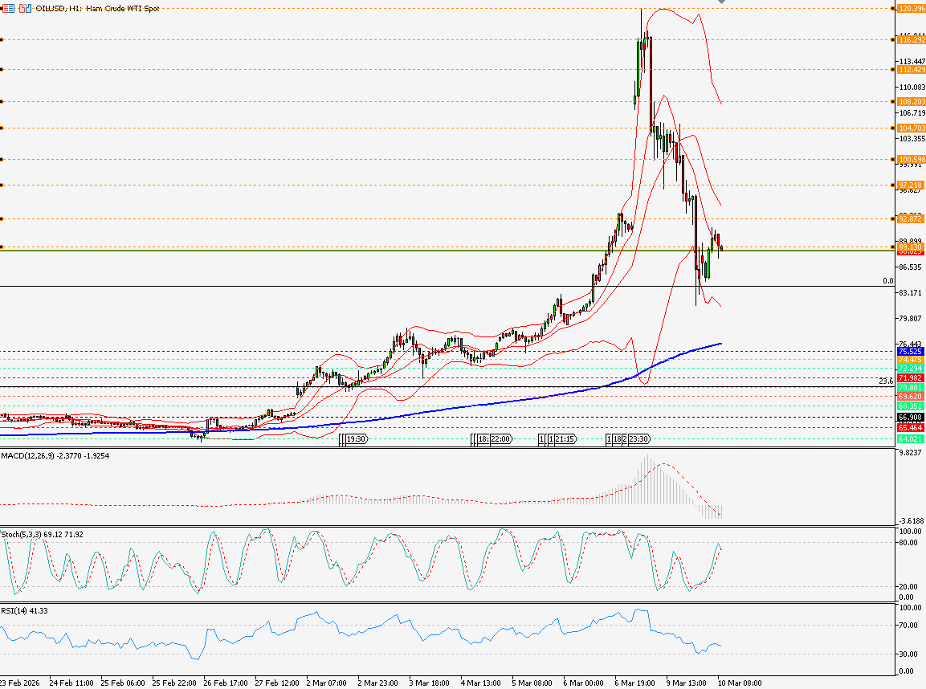
Task: Click the 92.872 orange price label
Action: (x=912, y=218)
